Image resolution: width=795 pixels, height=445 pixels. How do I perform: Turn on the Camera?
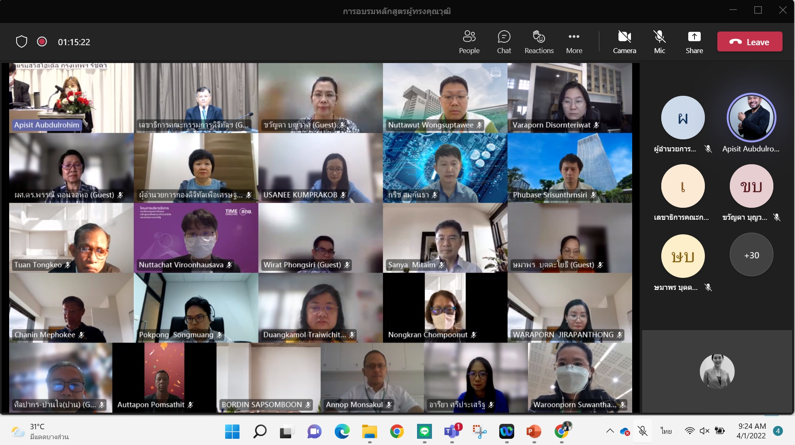click(624, 42)
